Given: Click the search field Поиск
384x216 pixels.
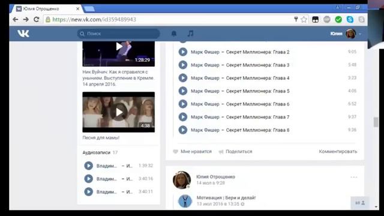Looking at the screenshot, I should point(119,34).
